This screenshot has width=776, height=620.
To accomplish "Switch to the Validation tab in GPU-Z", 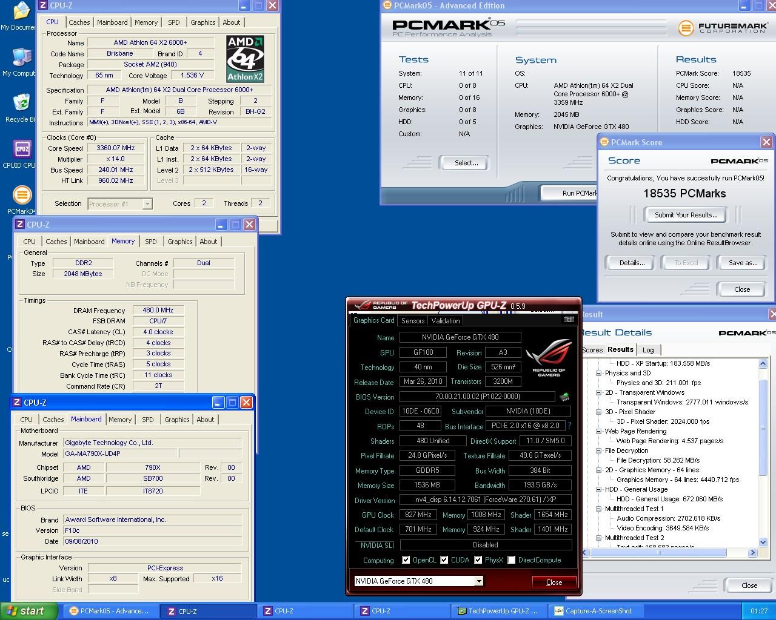I will pyautogui.click(x=446, y=321).
